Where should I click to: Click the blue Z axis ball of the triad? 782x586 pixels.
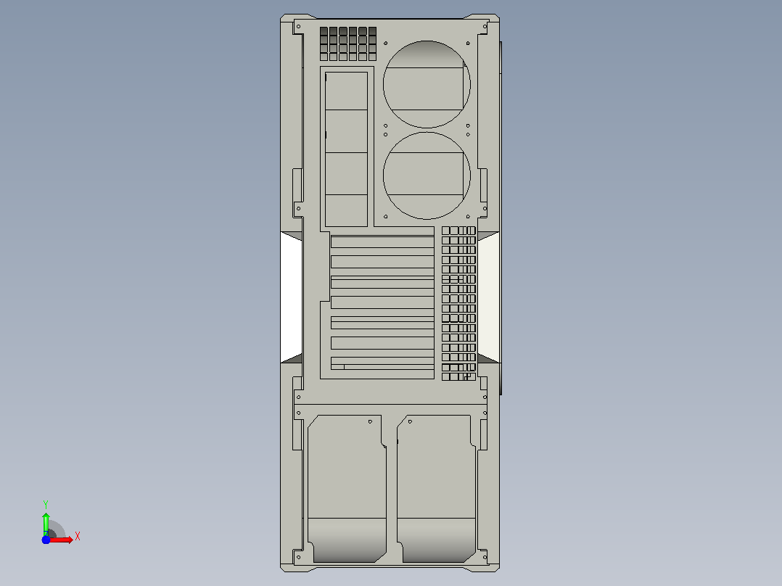click(x=46, y=540)
